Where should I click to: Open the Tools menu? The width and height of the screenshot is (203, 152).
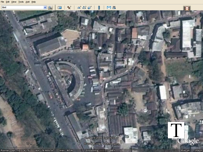click(21, 2)
